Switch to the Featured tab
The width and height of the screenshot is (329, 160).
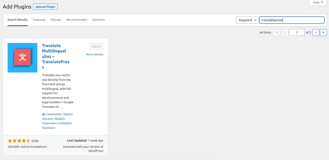coord(39,20)
